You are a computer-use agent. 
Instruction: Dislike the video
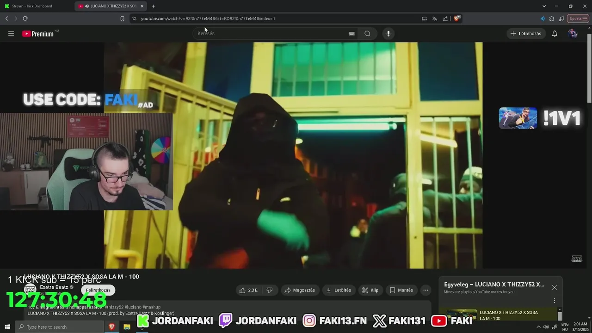coord(270,290)
